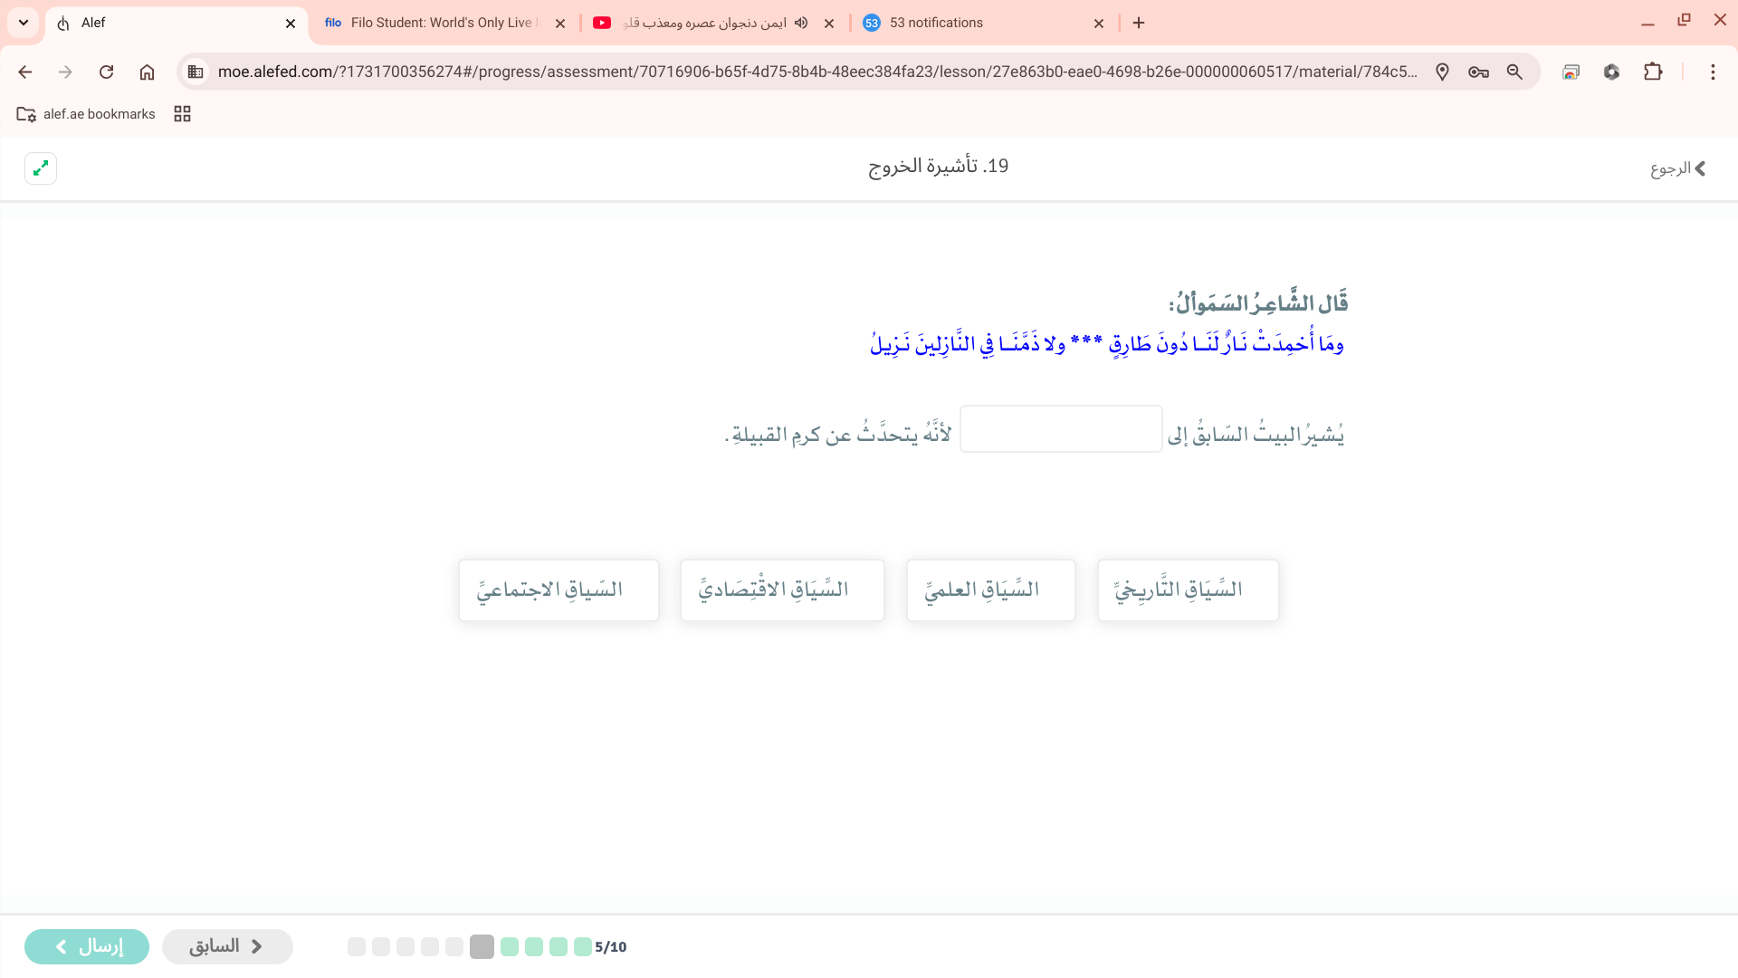This screenshot has height=978, width=1738.
Task: Click the zoom magnifier icon in address bar
Action: pos(1514,72)
